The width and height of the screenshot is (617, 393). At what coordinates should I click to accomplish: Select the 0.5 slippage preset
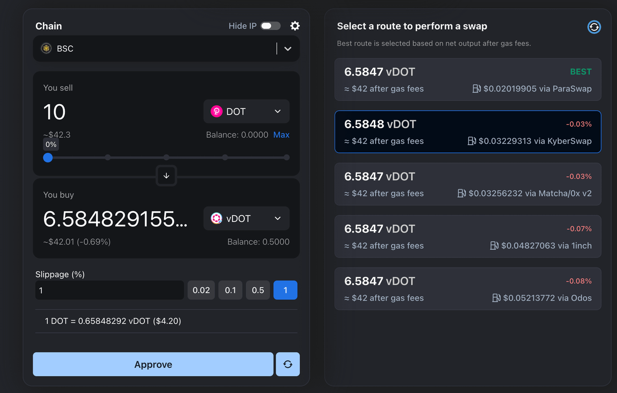(x=258, y=290)
